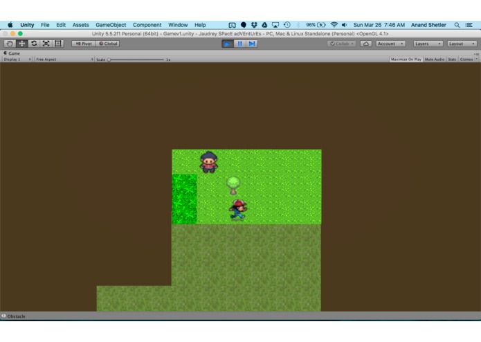Open the Assets menu
This screenshot has height=342, width=481.
(x=81, y=25)
